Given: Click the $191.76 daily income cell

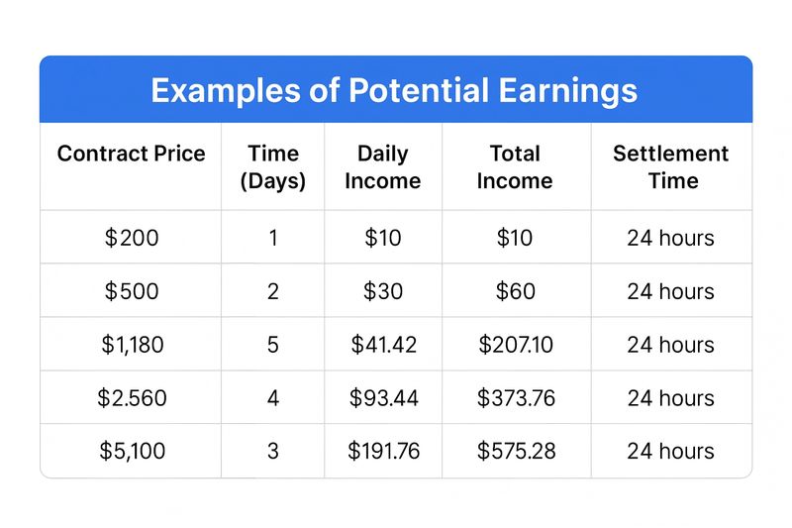Looking at the screenshot, I should (x=383, y=451).
